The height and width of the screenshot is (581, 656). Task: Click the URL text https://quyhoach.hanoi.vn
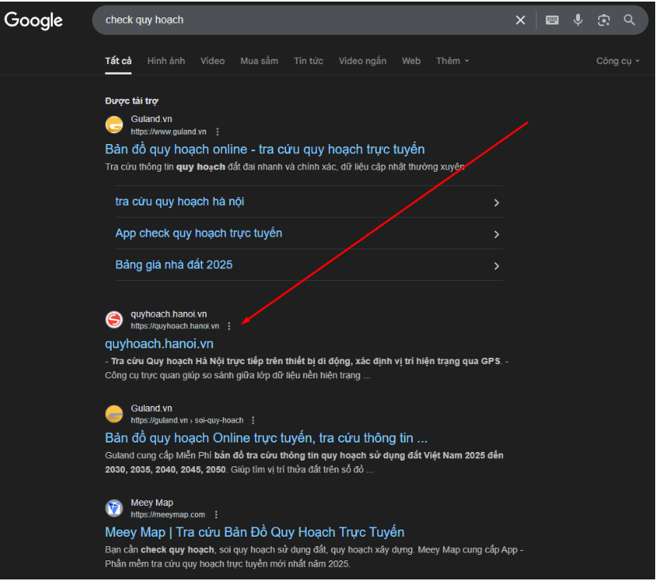click(175, 326)
